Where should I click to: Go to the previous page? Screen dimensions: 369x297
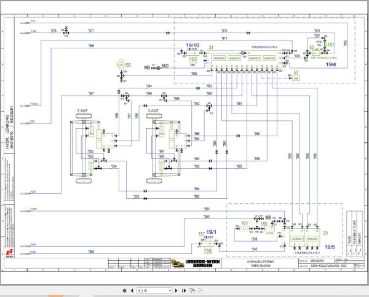[x=132, y=291]
